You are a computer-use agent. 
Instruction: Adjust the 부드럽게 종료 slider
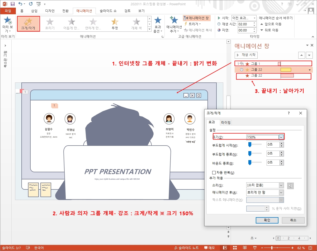[x=249, y=154]
